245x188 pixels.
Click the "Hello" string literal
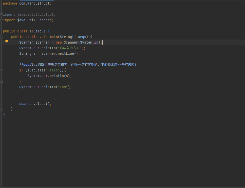click(x=53, y=70)
